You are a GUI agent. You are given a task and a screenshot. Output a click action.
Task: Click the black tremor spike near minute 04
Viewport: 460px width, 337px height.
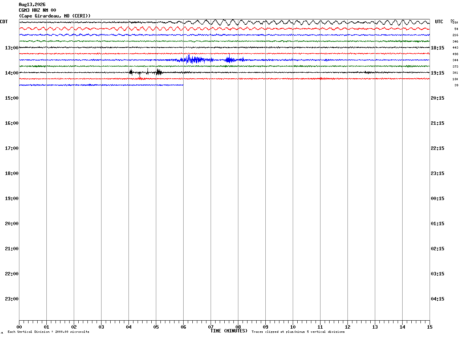[131, 72]
